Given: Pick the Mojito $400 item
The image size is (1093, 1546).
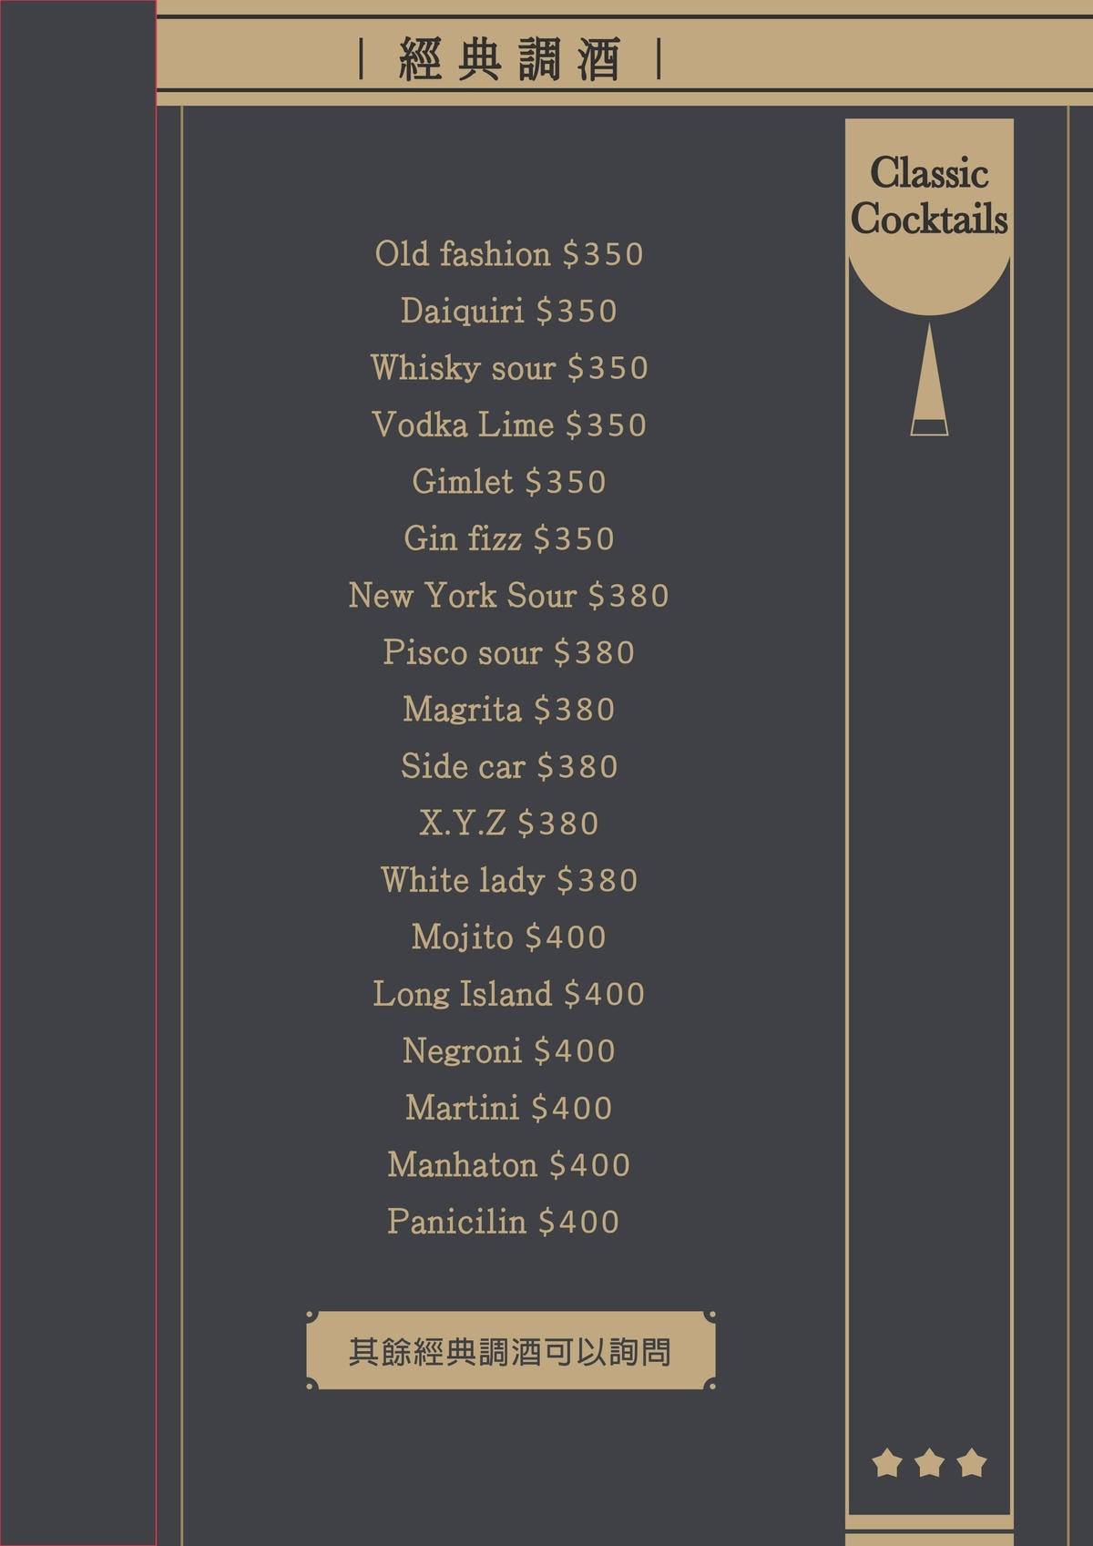Looking at the screenshot, I should [x=509, y=937].
